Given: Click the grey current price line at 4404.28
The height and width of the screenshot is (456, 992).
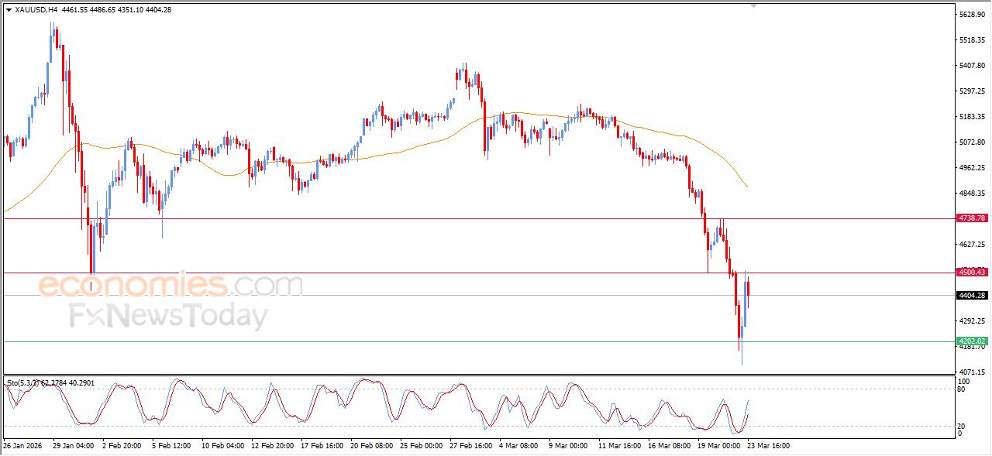Looking at the screenshot, I should point(478,296).
